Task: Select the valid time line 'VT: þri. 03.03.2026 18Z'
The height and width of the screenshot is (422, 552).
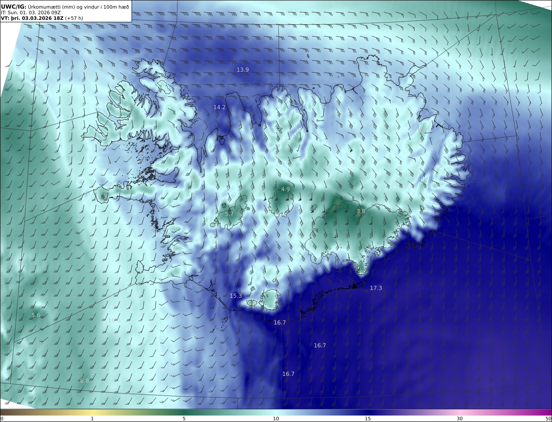Action: pos(32,18)
